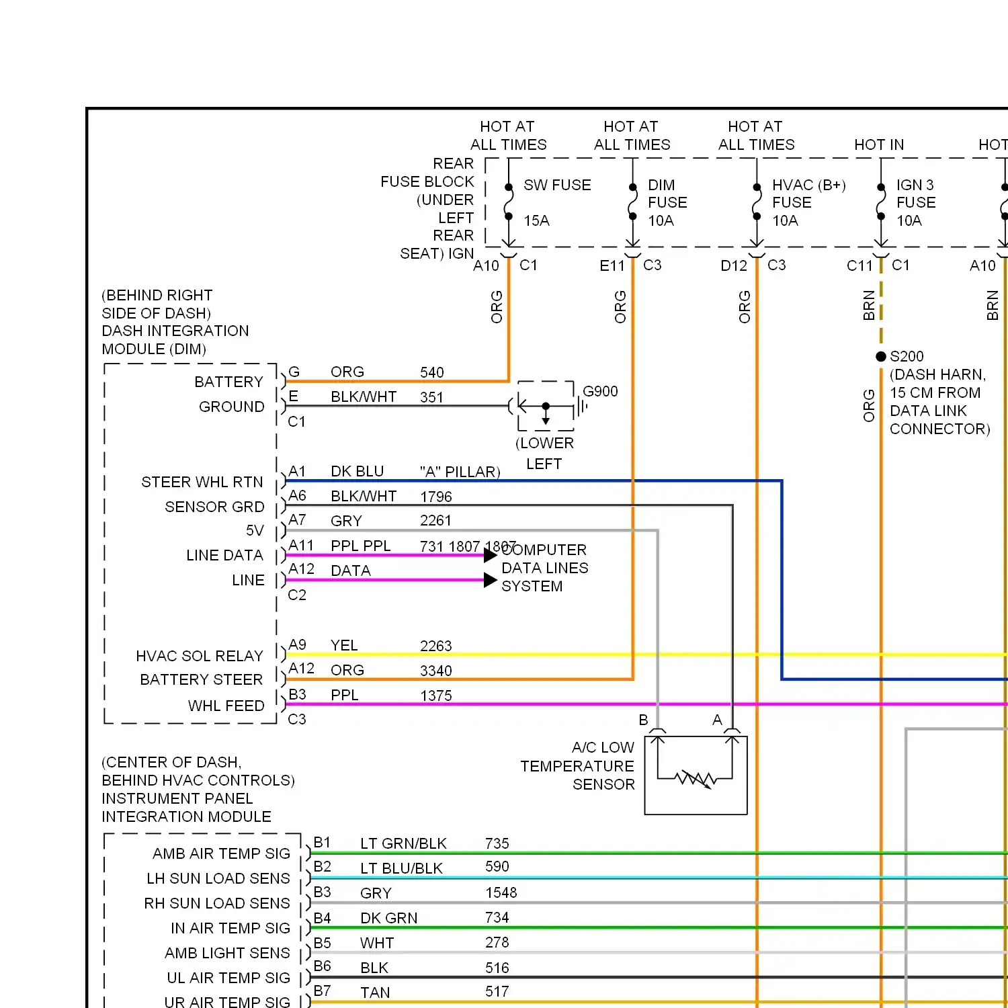
Task: Click the IN AIR TEMP SIG label
Action: click(230, 928)
